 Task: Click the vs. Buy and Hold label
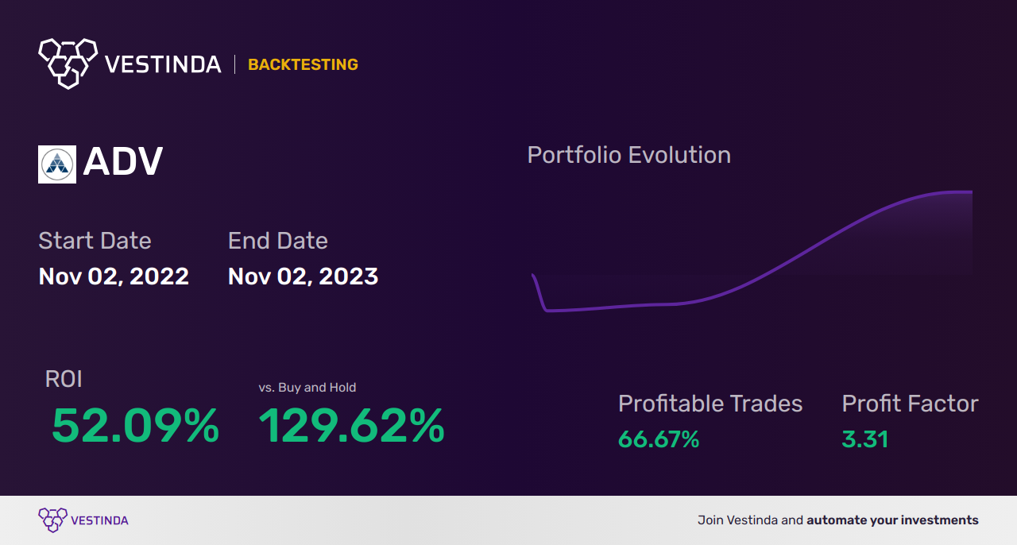[307, 388]
